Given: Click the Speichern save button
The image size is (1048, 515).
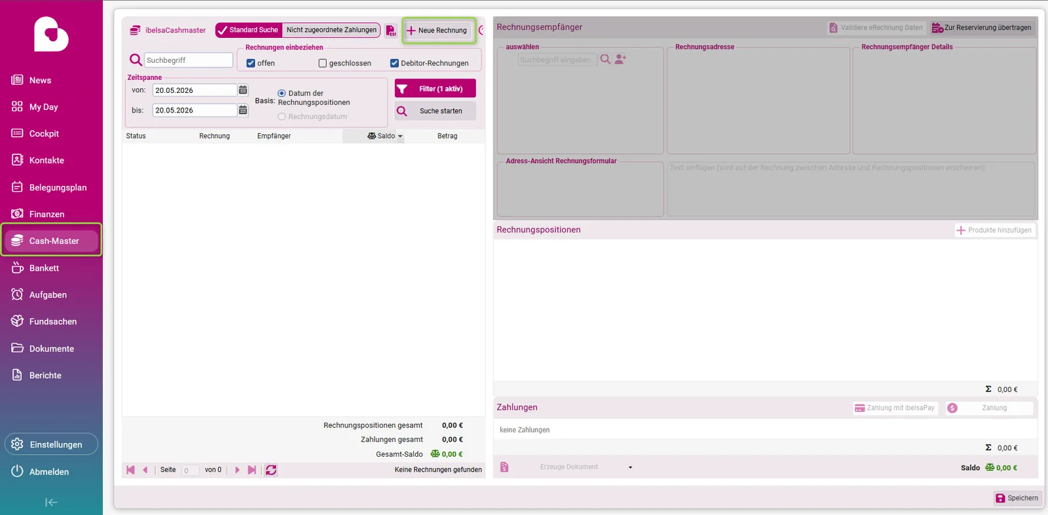Looking at the screenshot, I should pyautogui.click(x=1017, y=498).
